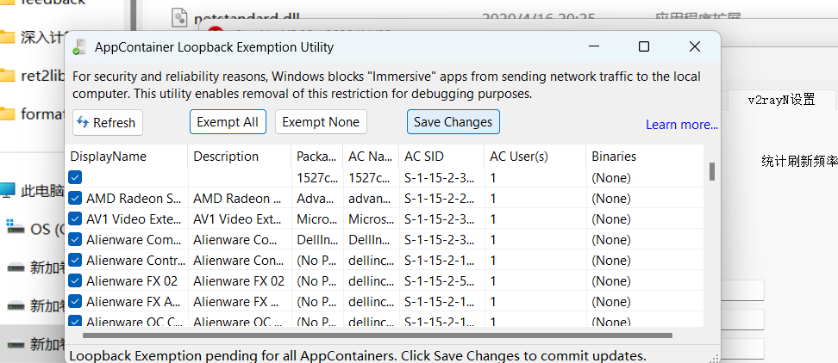Click the AppContainer Loopback Exemption Utility title icon
Viewport: 838px width, 363px height.
[79, 46]
